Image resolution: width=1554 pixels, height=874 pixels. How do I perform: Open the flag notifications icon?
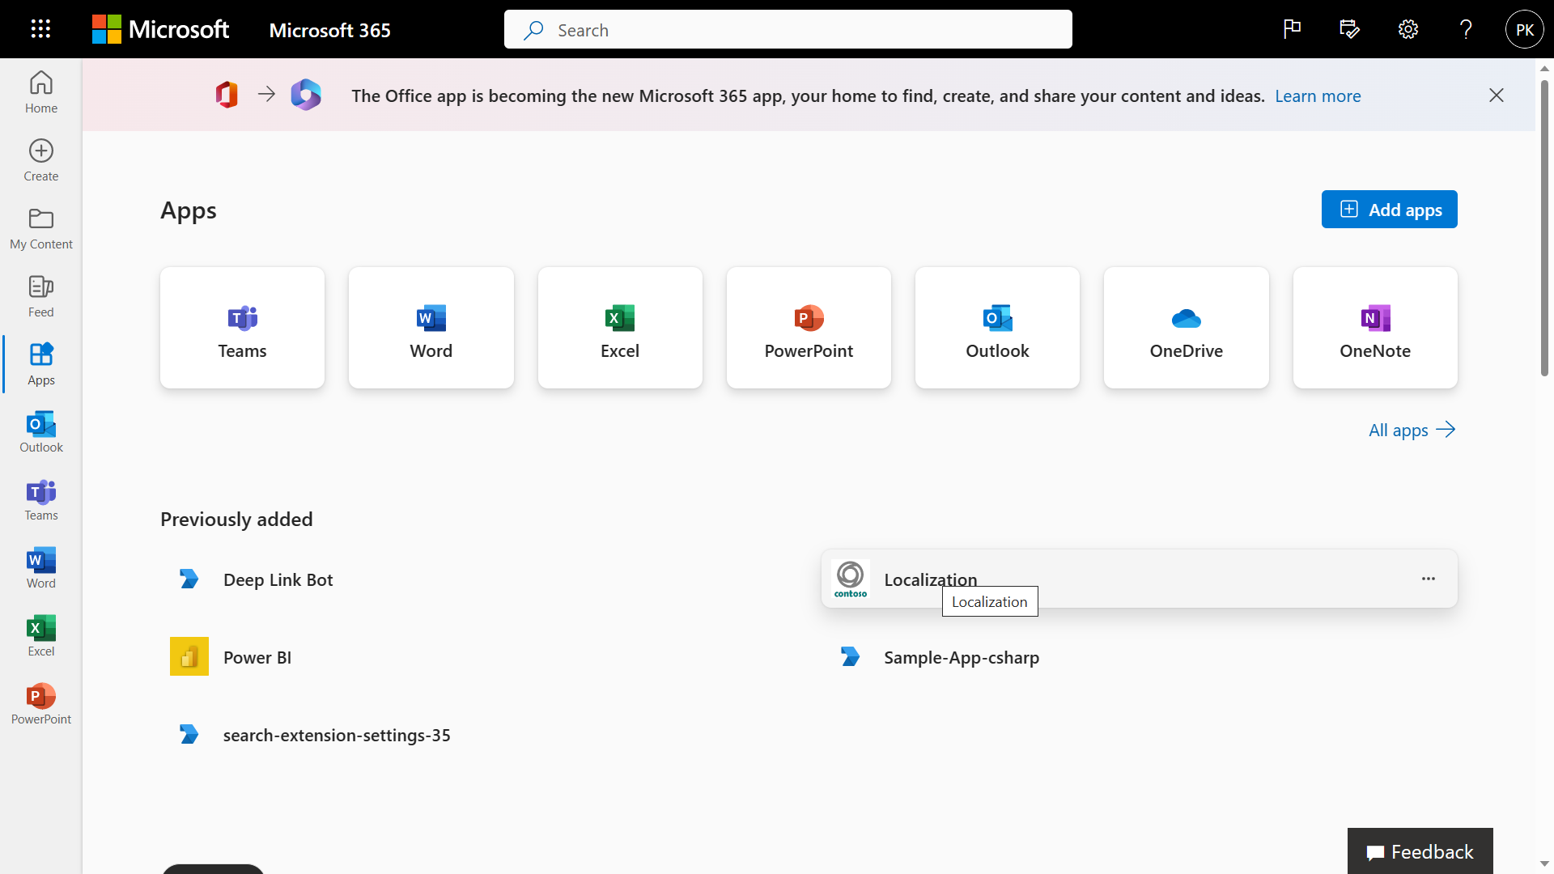tap(1293, 29)
